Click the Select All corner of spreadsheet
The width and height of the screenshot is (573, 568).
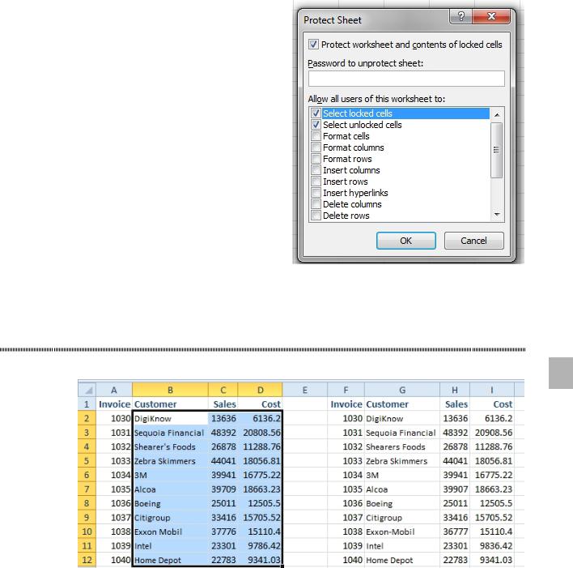pos(87,390)
